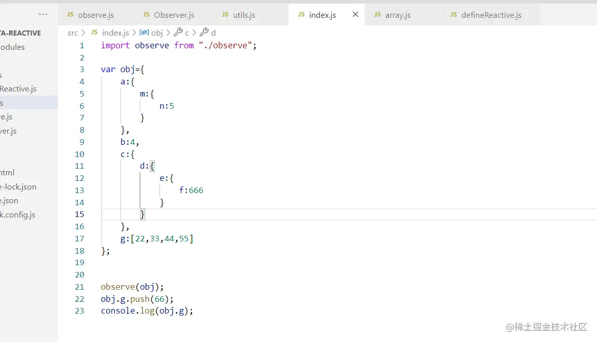Select the index.js tab

tap(322, 15)
